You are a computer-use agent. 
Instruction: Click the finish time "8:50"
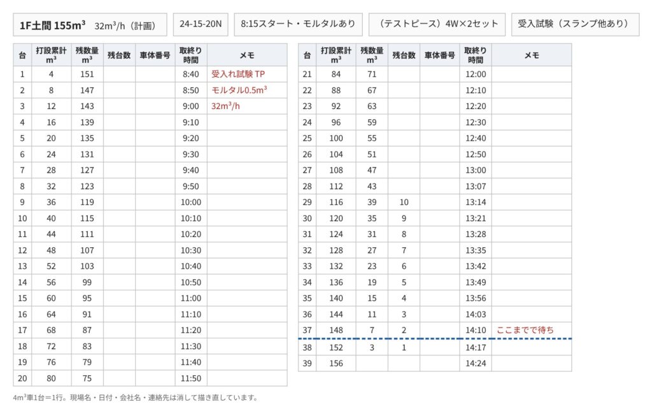(191, 90)
